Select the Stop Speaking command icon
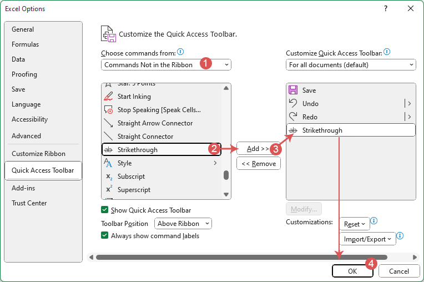The height and width of the screenshot is (282, 424). [108, 110]
